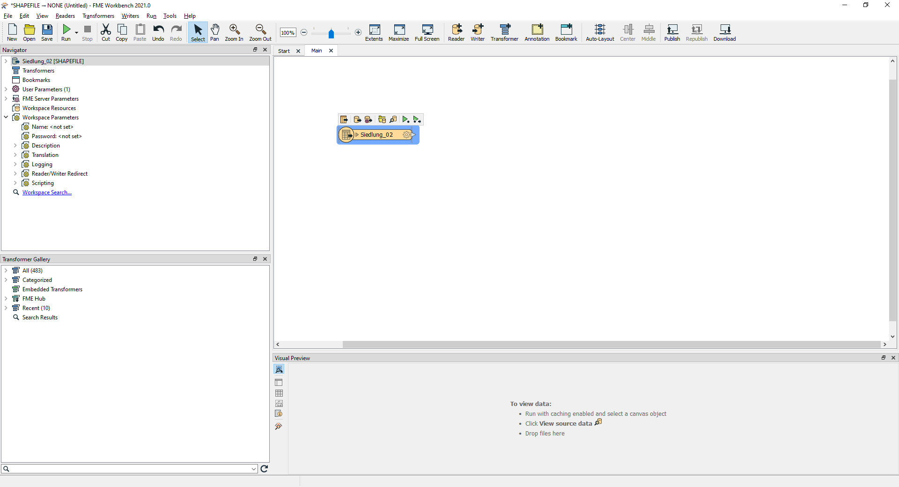Click Select cursor tool in toolbar
The image size is (899, 487).
point(198,32)
